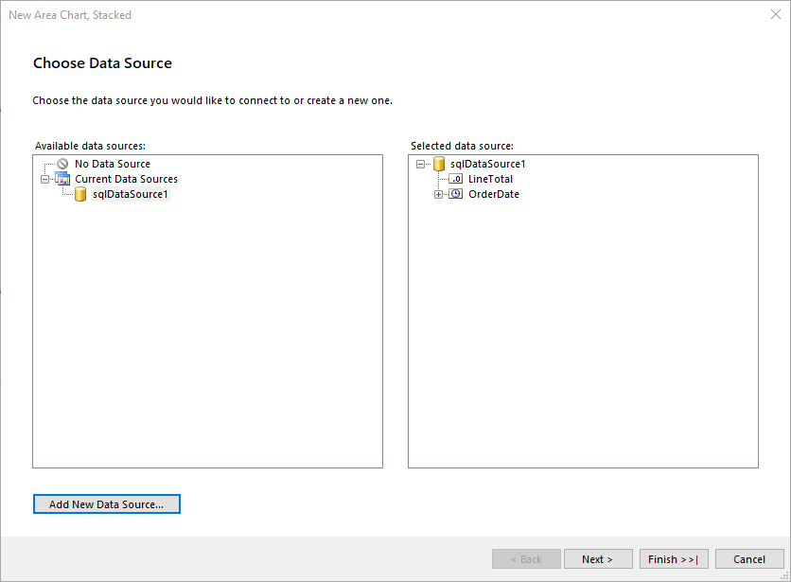Image resolution: width=791 pixels, height=582 pixels.
Task: Select the LineTotal field
Action: click(490, 179)
